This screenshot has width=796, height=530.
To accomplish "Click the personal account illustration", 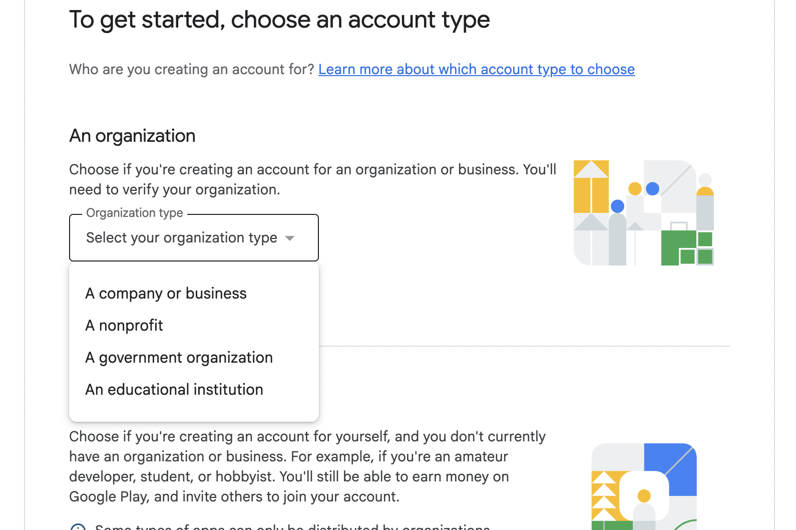I will tap(644, 486).
